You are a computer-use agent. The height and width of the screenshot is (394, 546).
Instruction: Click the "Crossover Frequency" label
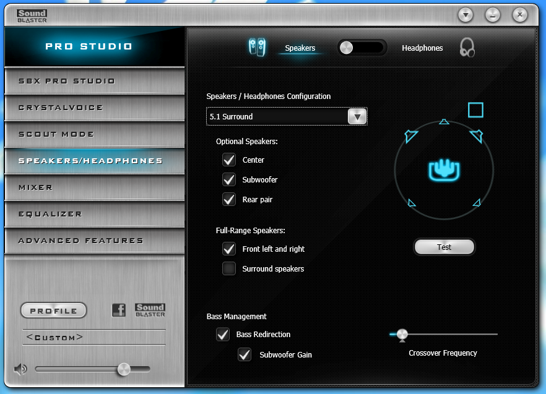(443, 353)
